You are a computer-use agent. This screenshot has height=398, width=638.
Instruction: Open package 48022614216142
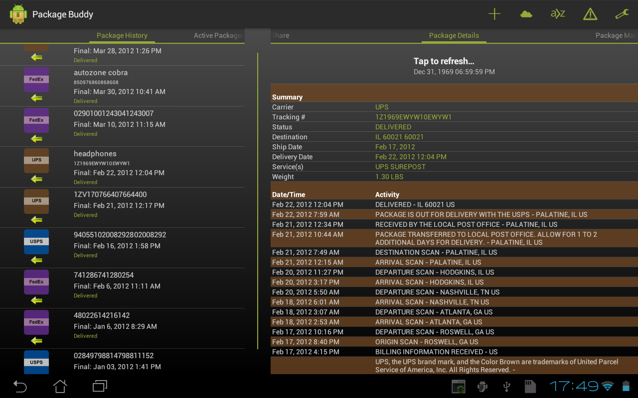[x=122, y=329]
